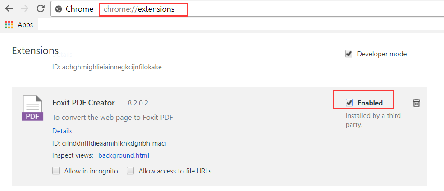Screen dimensions: 444x191
Task: Click the Foxit extension ID text
Action: pos(109,143)
